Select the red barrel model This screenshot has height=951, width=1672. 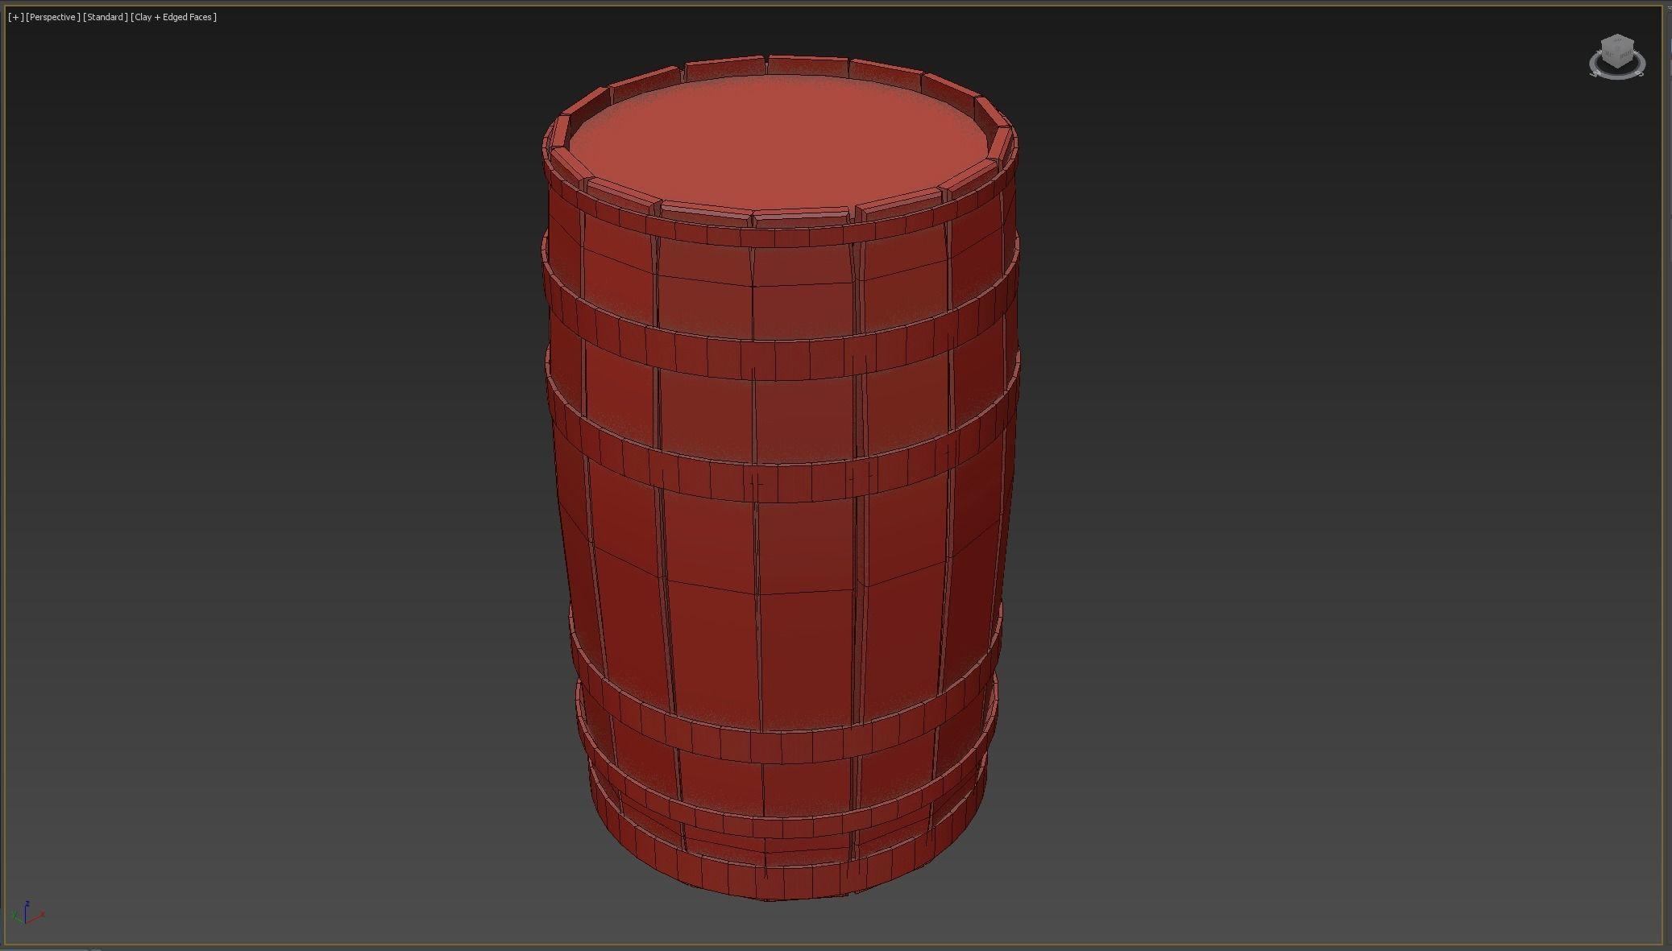coord(780,478)
